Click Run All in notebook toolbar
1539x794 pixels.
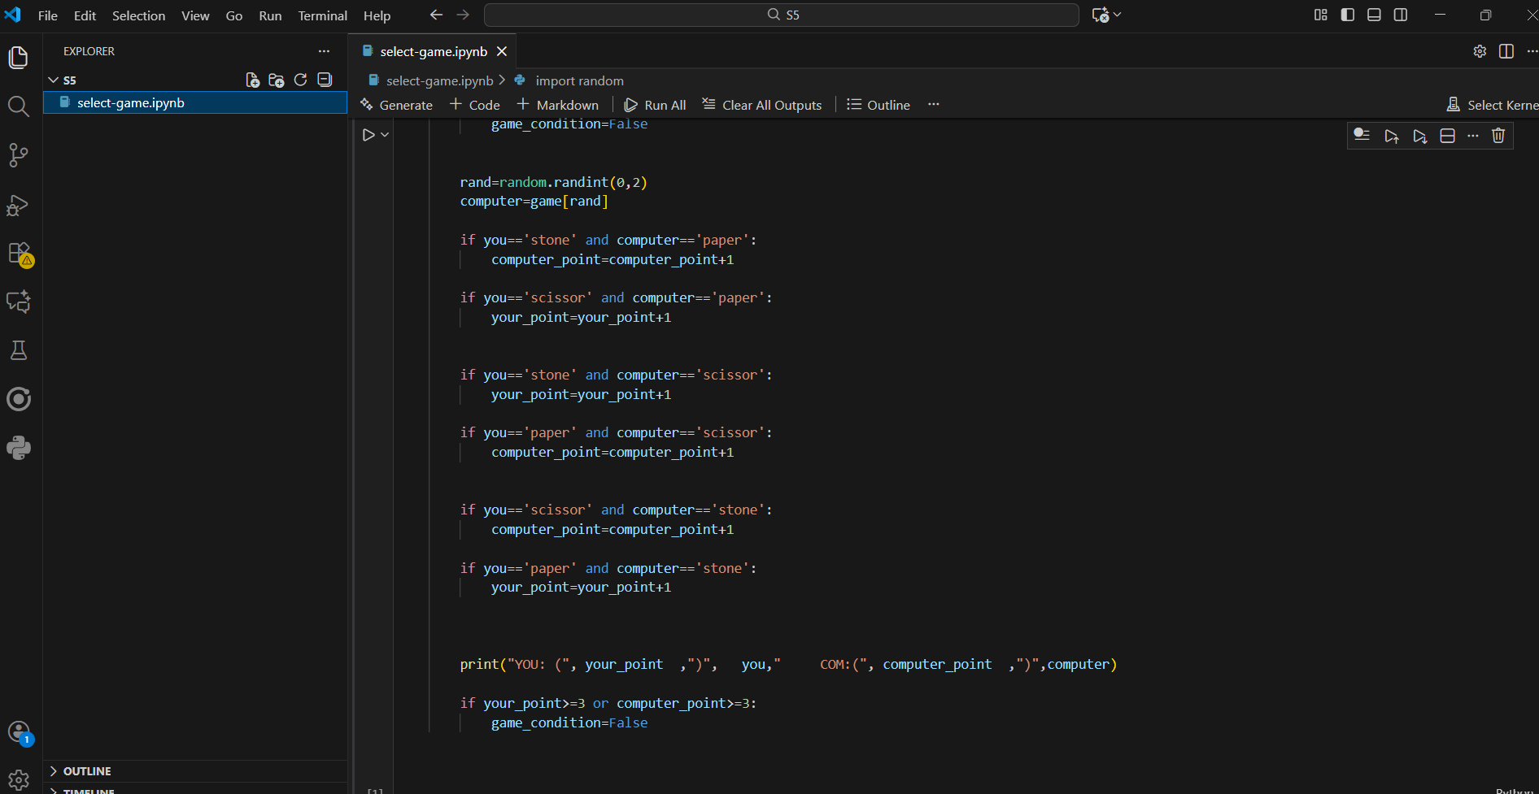(x=655, y=105)
